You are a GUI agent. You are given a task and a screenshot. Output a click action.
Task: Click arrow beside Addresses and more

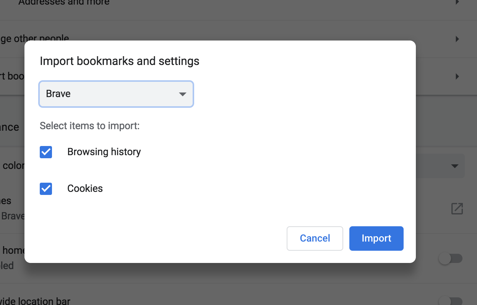pos(457,2)
